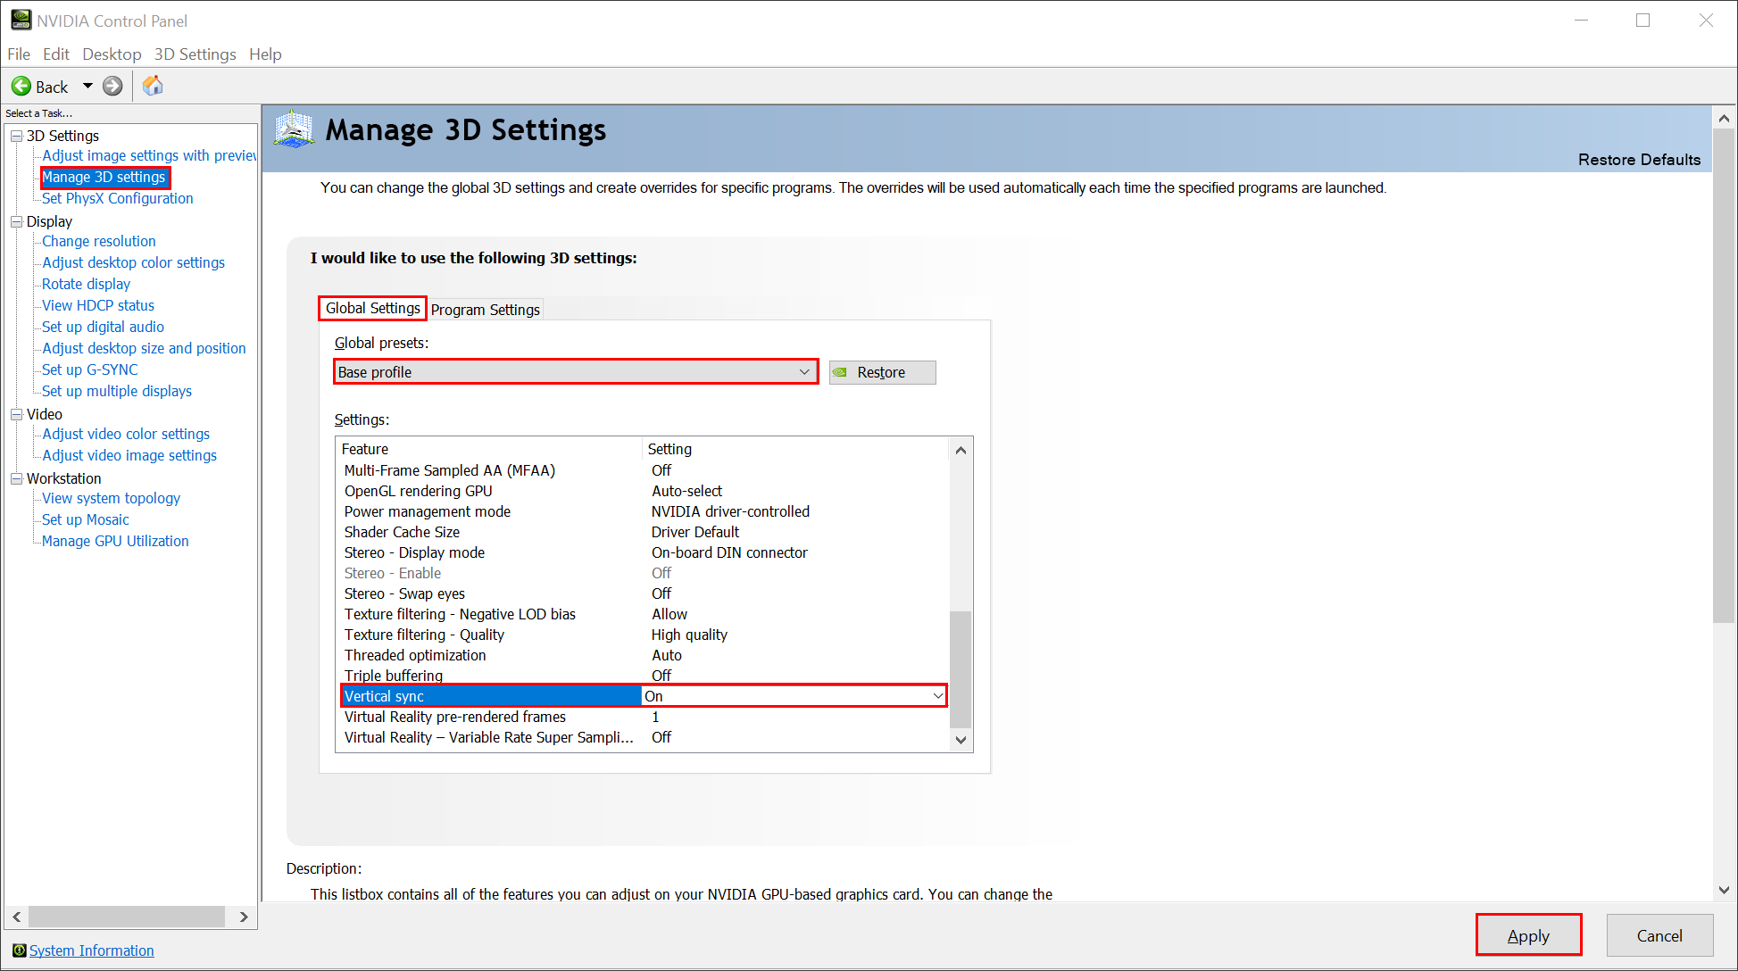Click the Home icon in toolbar
Screen dimensions: 1738x971
click(153, 86)
